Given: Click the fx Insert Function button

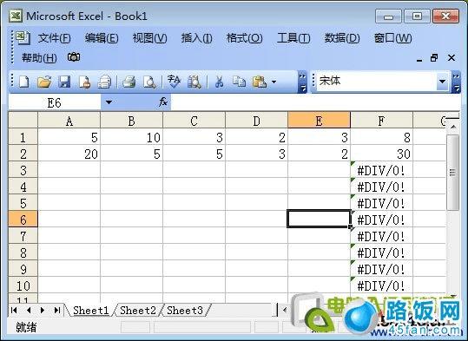Looking at the screenshot, I should click(163, 102).
